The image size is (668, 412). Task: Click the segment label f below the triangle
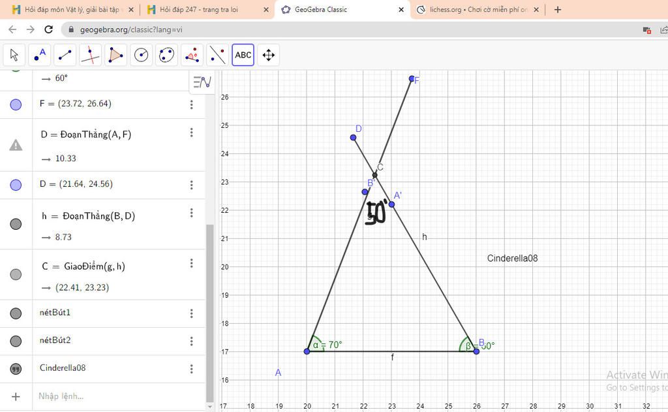coord(392,357)
